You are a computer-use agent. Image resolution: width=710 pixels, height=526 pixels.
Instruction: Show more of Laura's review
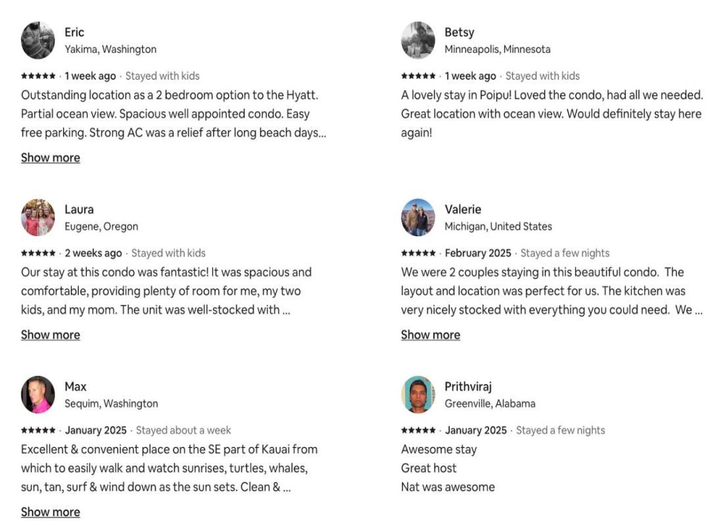(x=51, y=335)
